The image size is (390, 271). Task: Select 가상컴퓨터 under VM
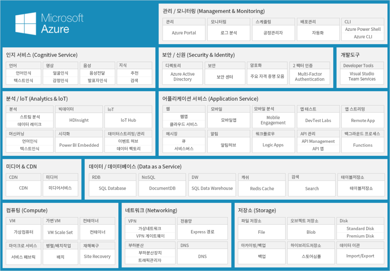23,232
